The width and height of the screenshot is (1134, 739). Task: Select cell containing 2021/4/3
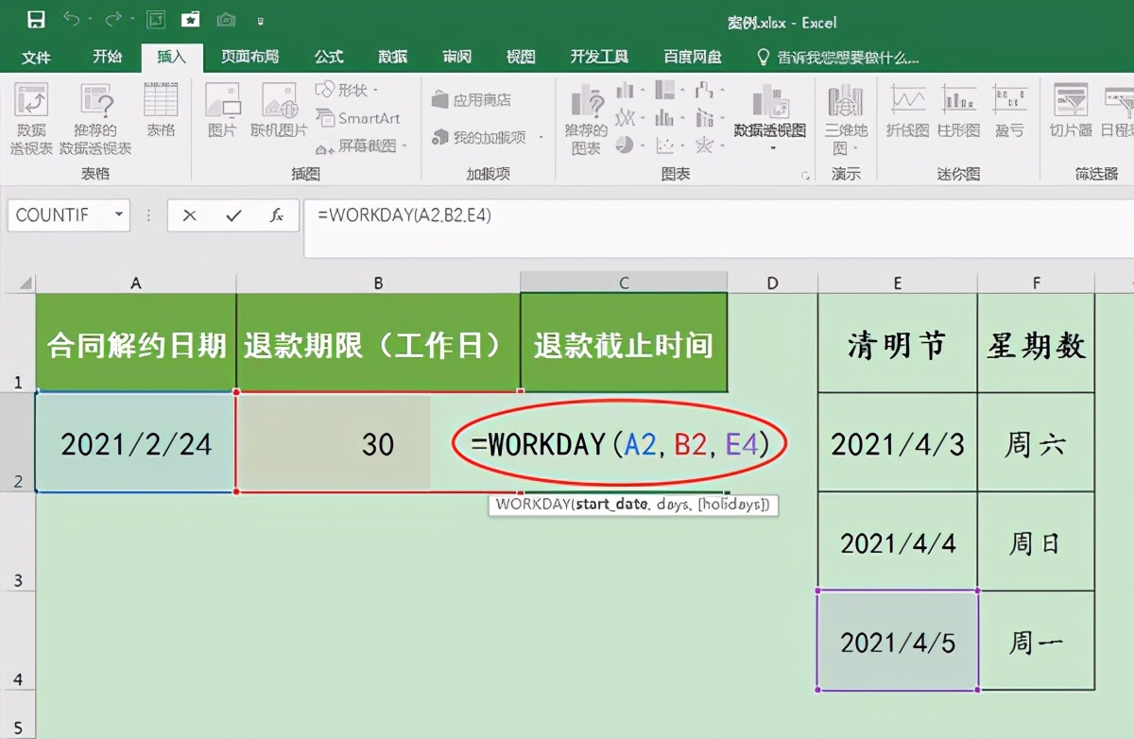(x=897, y=442)
